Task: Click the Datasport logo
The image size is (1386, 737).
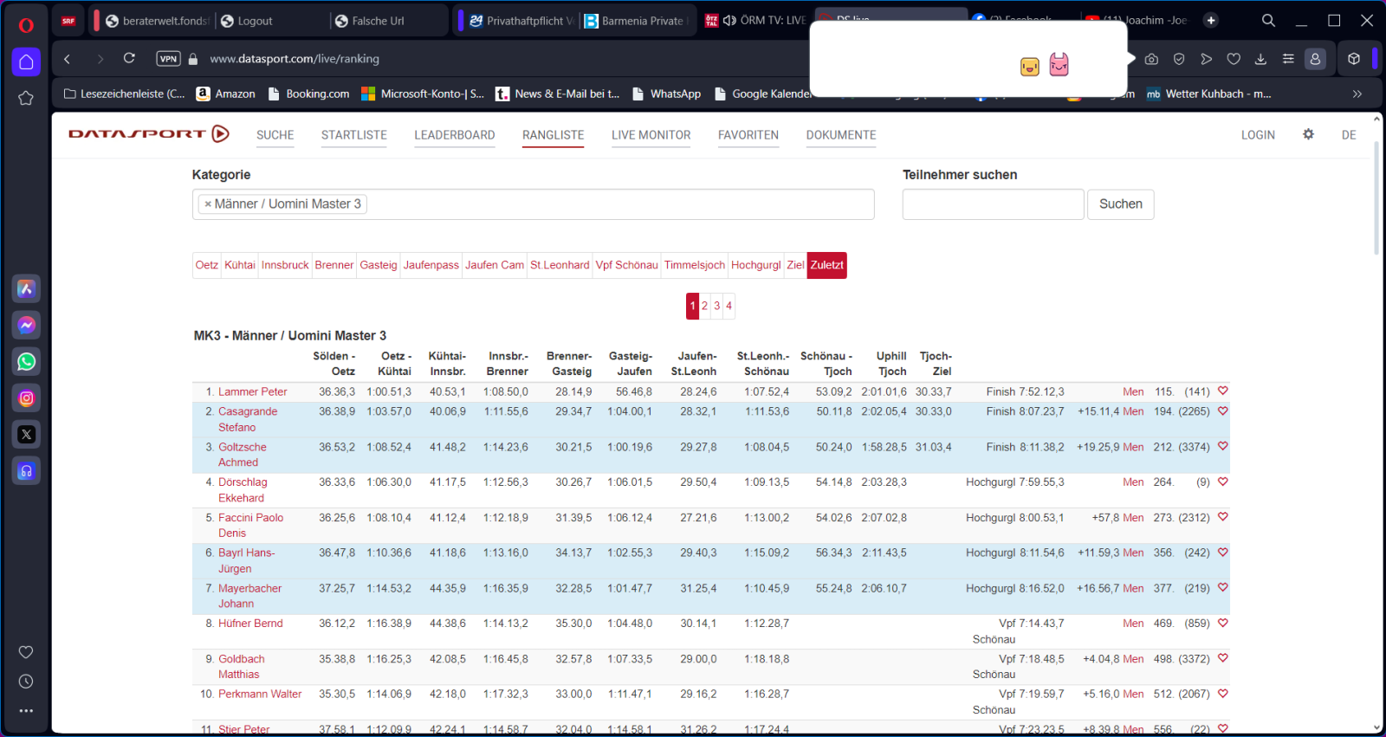Action: coord(148,133)
